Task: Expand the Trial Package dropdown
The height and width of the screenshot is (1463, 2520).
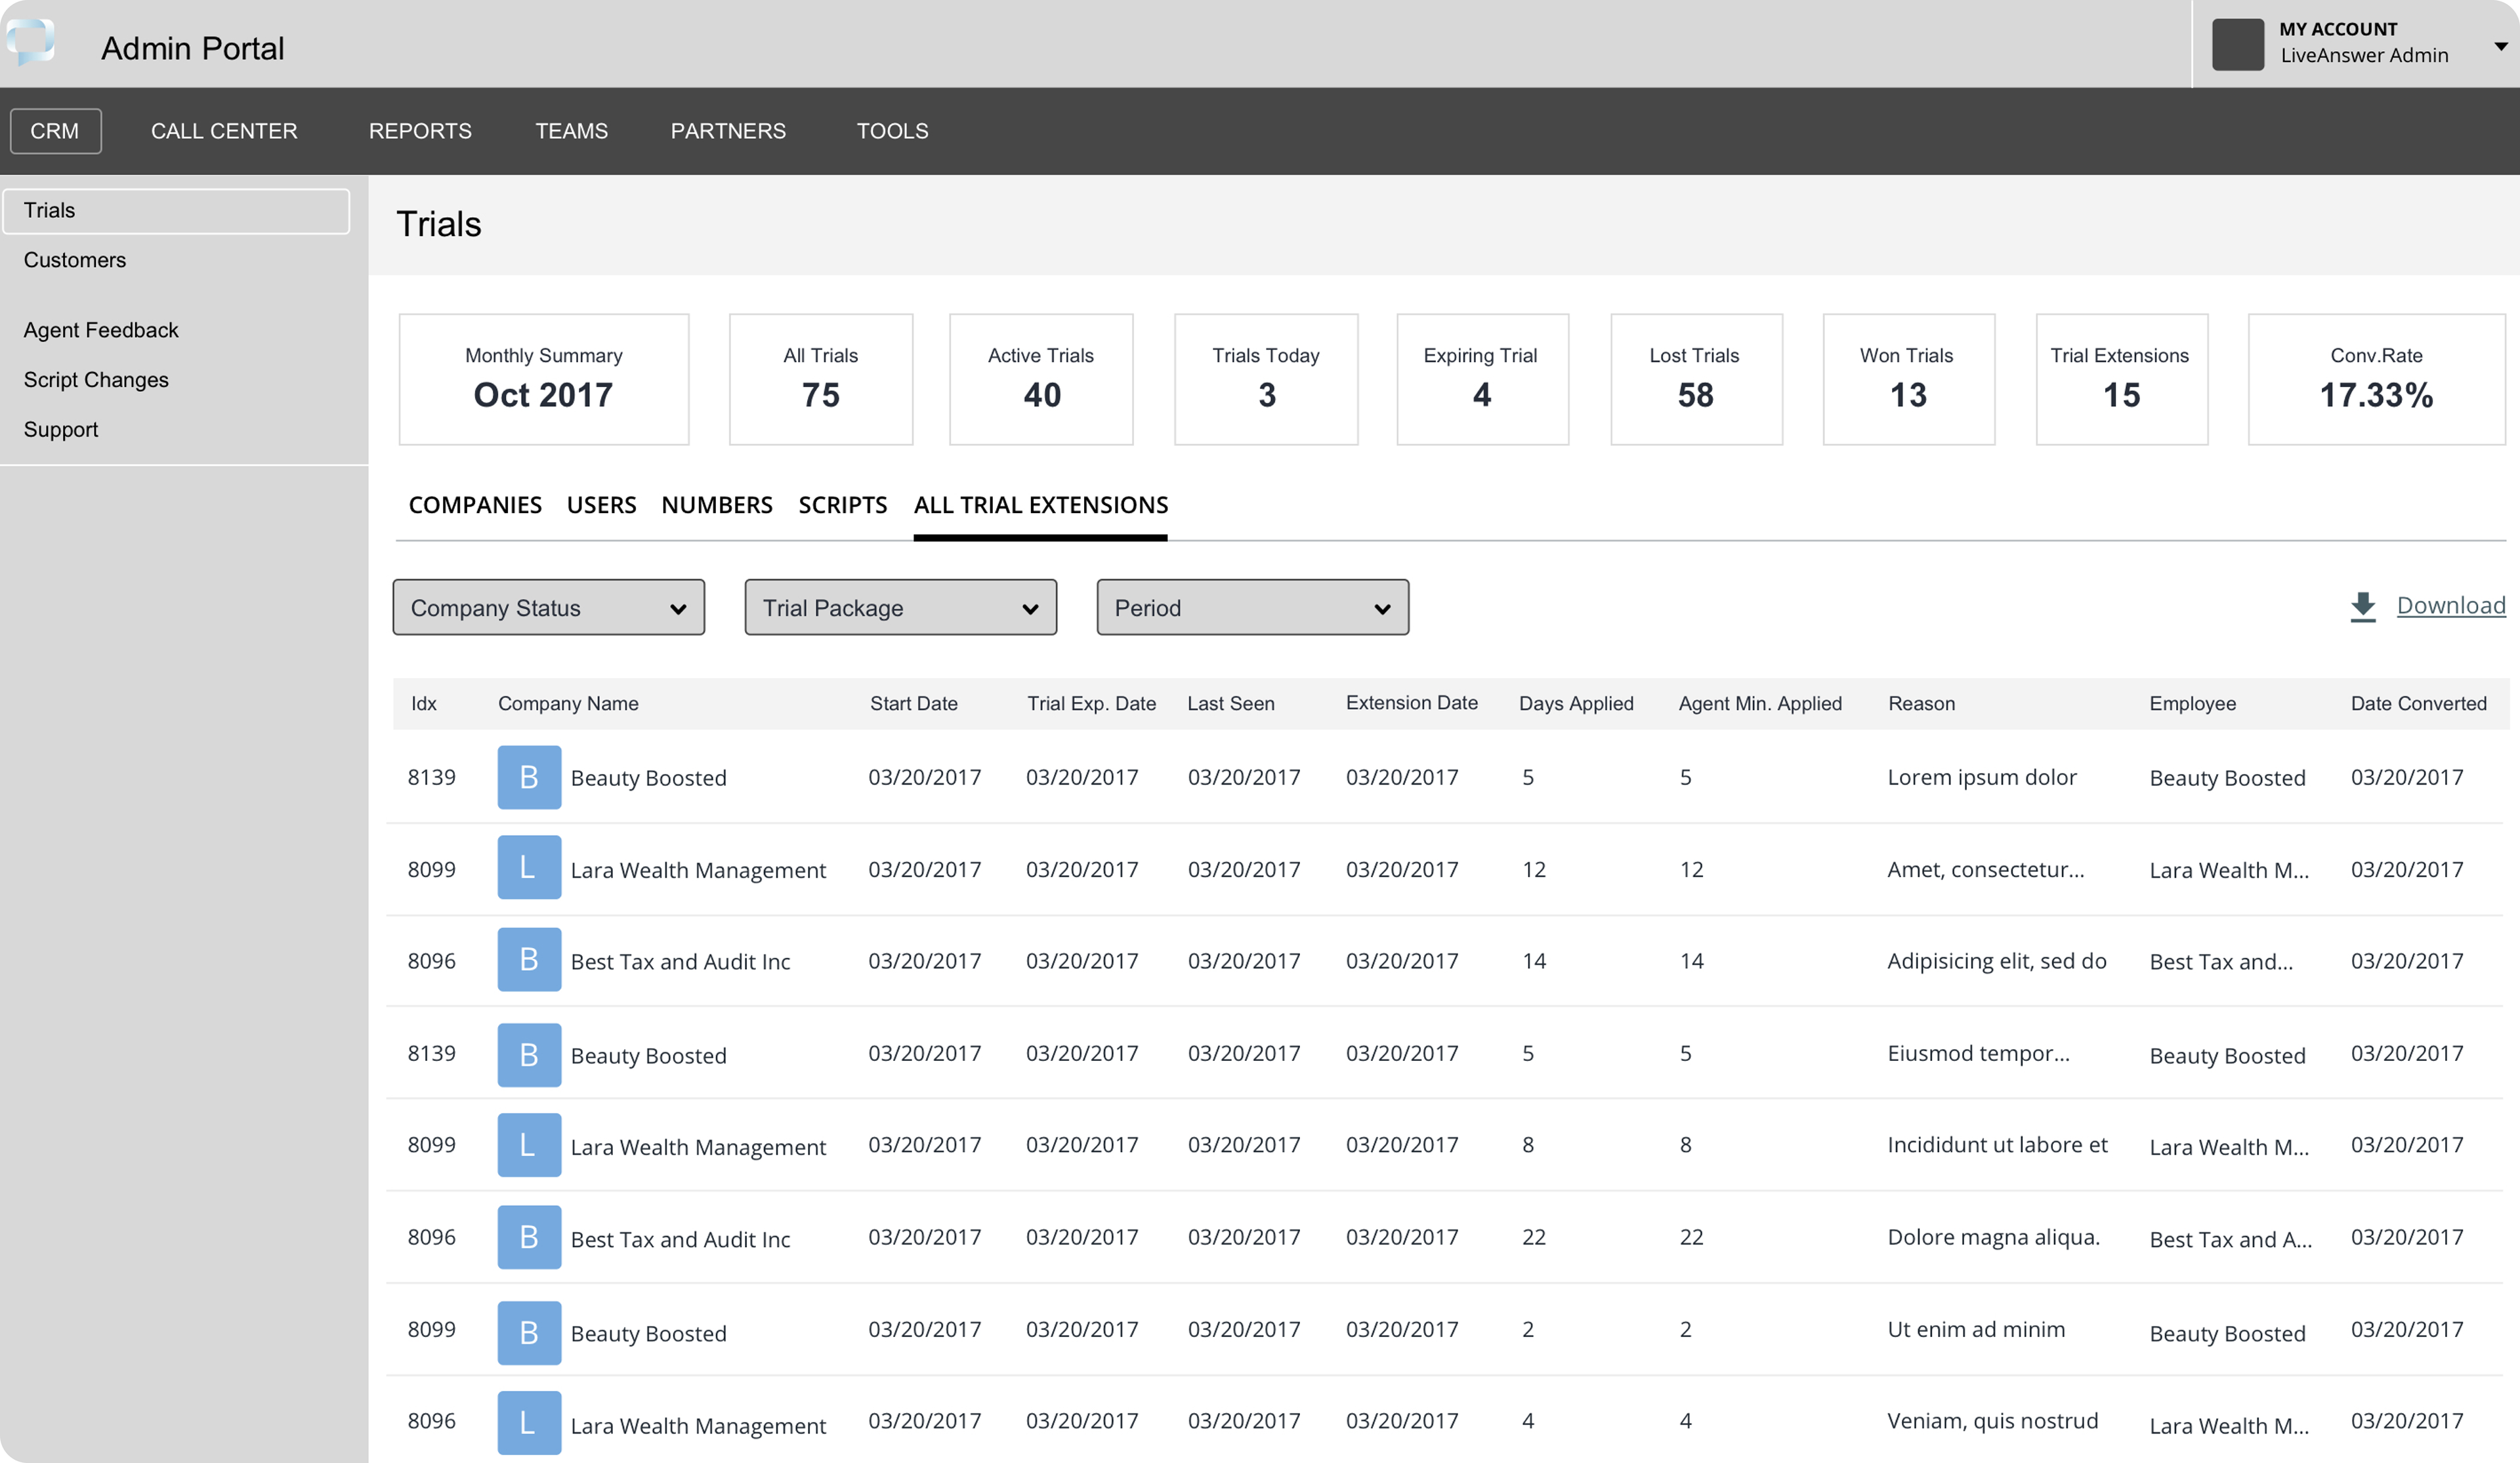Action: coord(900,607)
